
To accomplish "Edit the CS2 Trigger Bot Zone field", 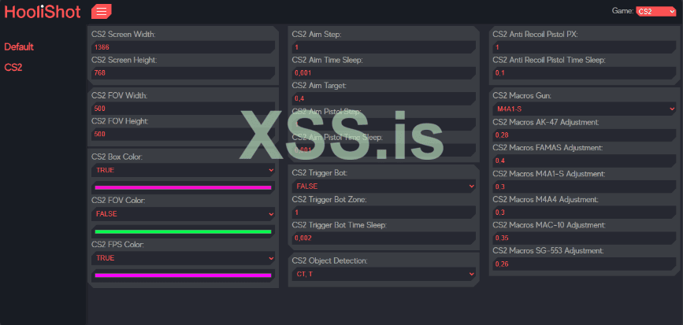I will point(384,212).
